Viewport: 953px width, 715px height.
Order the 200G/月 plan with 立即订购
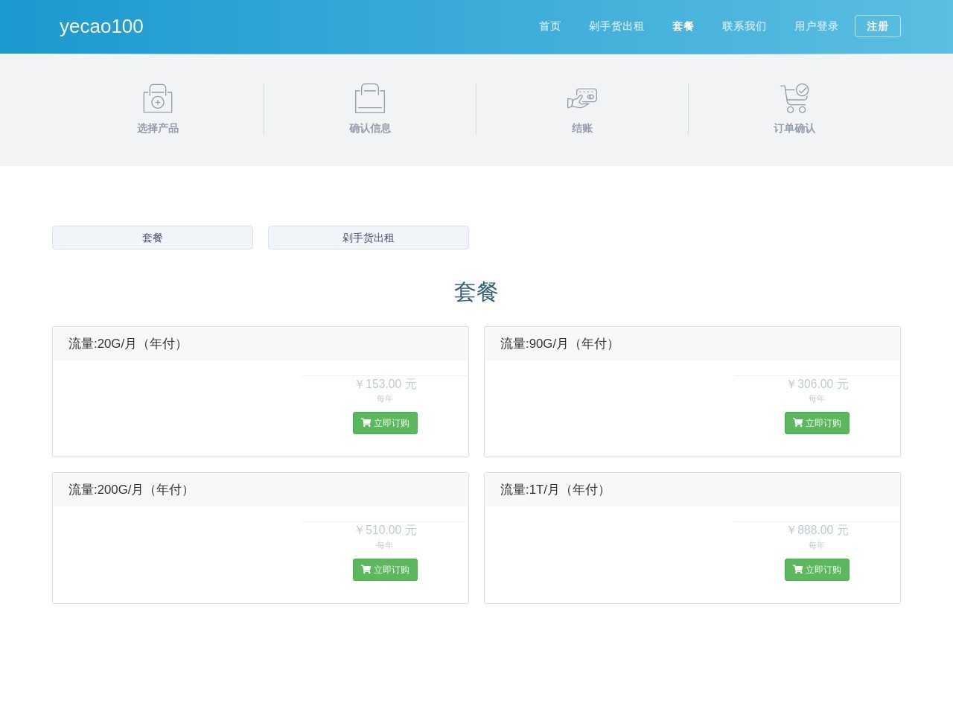pyautogui.click(x=385, y=570)
